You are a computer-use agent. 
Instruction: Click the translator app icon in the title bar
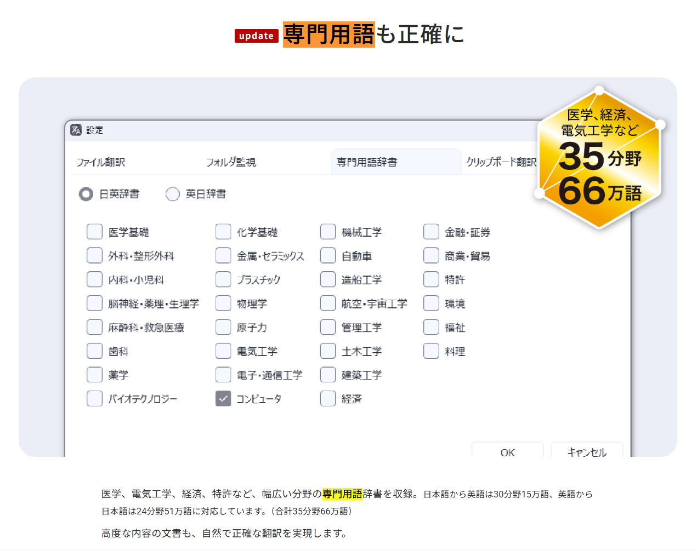pos(76,130)
